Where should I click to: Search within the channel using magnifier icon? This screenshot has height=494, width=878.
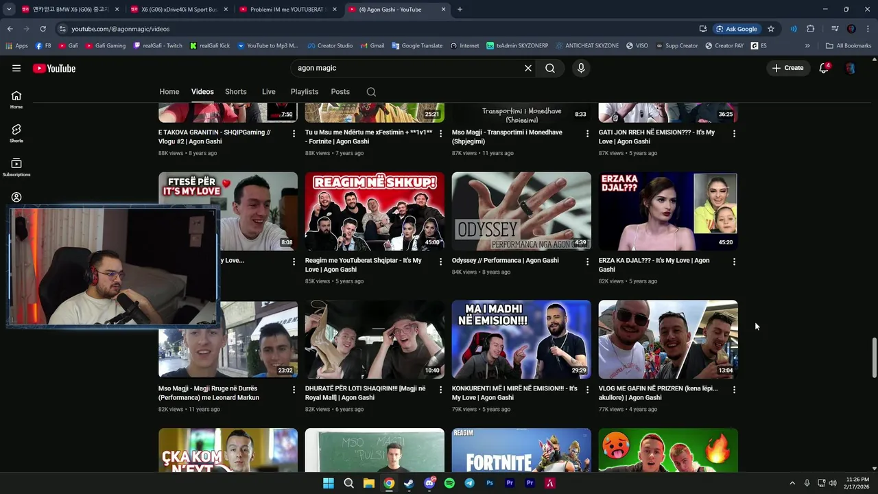click(x=371, y=92)
